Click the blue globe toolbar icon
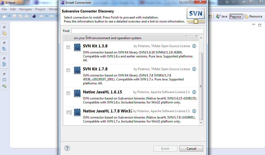Screen dimensions: 265x155 34,16
